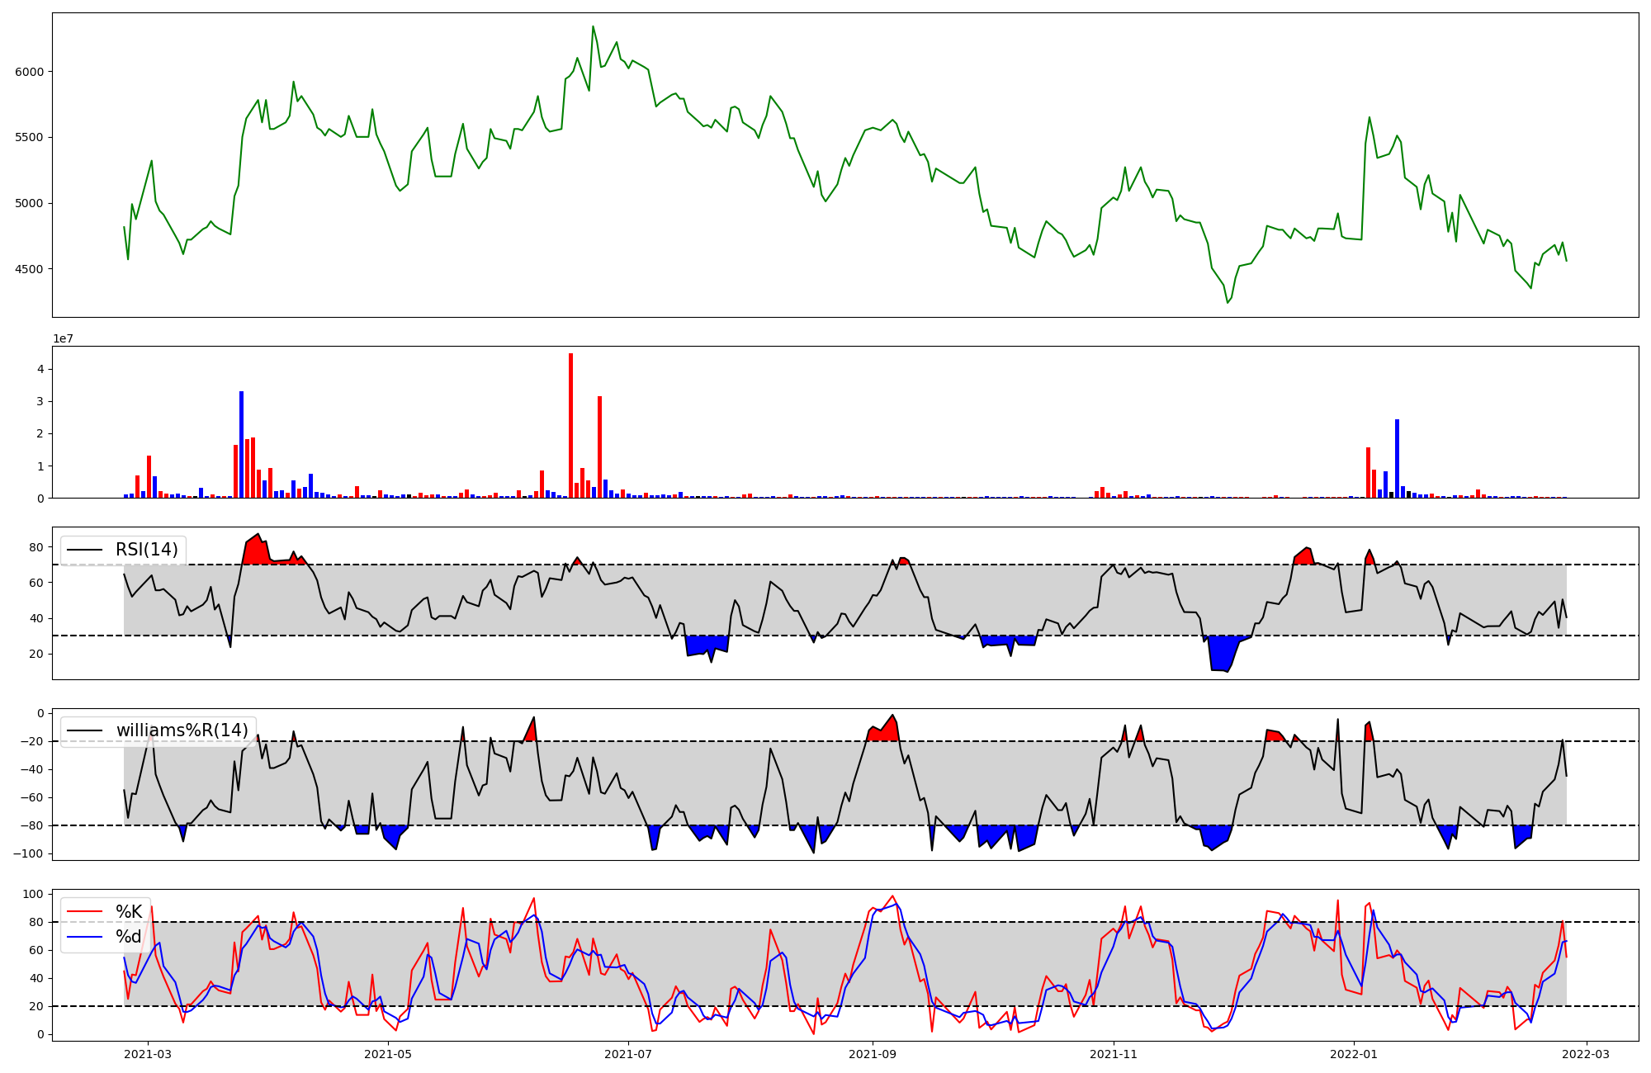Screen dimensions: 1651x1073
Task: Click the tall blue volume bar in 2022-01
Action: [1397, 458]
